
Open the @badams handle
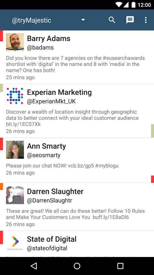pyautogui.click(x=40, y=48)
